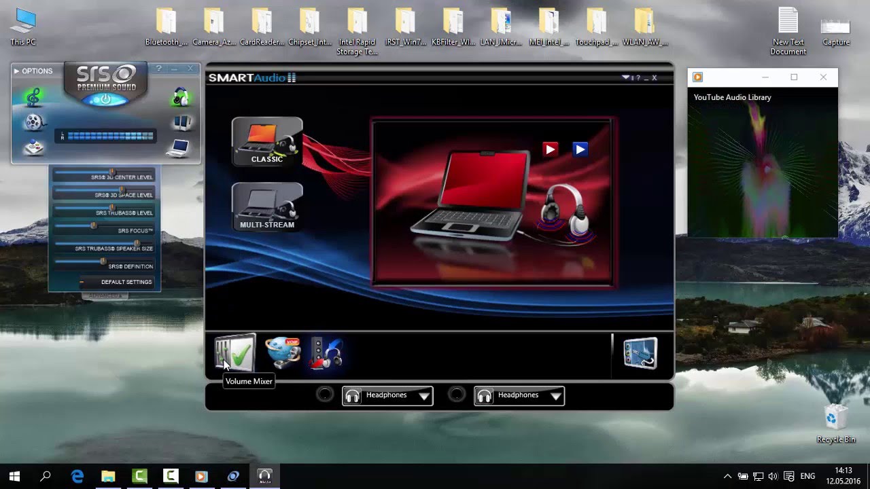Open the VoIP settings globe icon
The height and width of the screenshot is (489, 870).
click(283, 353)
